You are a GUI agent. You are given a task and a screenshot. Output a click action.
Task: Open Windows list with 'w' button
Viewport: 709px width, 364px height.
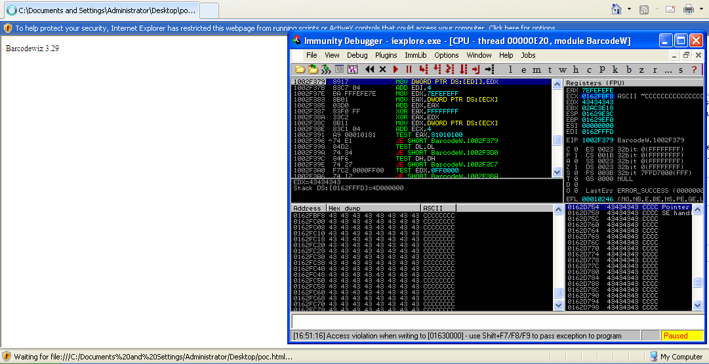click(x=563, y=70)
